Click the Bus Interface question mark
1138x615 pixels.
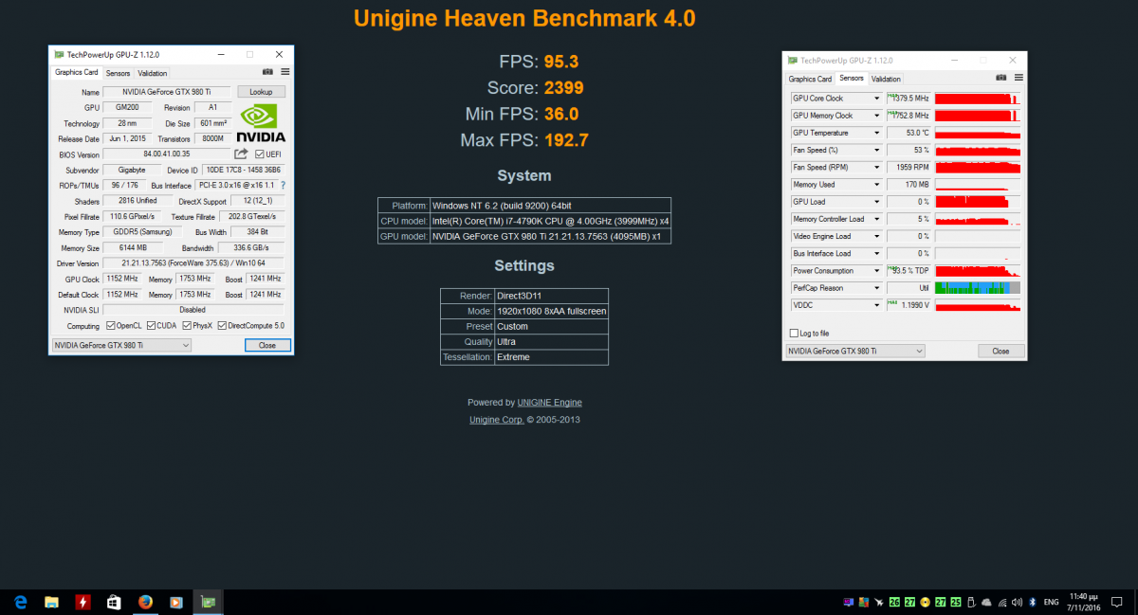pyautogui.click(x=283, y=185)
